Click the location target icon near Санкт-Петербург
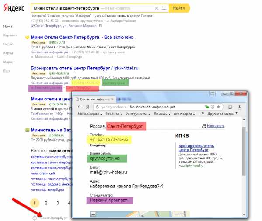The image size is (262, 221). [x=34, y=218]
